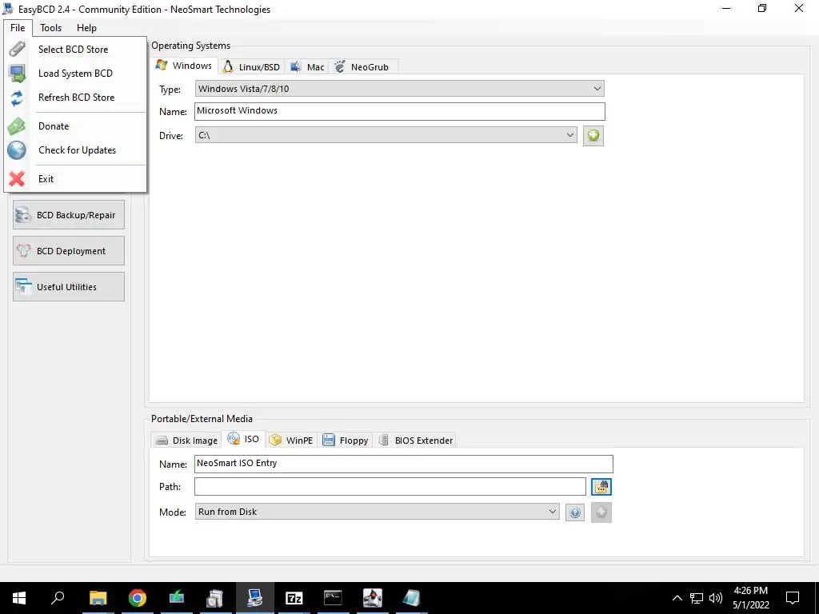The height and width of the screenshot is (614, 819).
Task: Click the red X icon beside Exit
Action: [17, 179]
